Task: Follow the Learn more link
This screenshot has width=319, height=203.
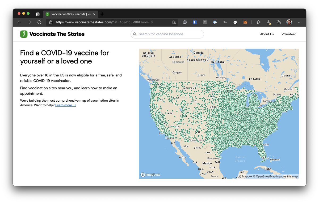Action: click(x=66, y=105)
